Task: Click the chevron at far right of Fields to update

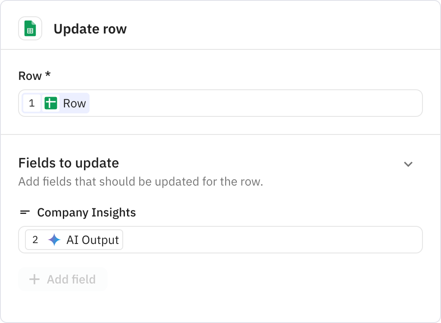Action: pos(408,164)
